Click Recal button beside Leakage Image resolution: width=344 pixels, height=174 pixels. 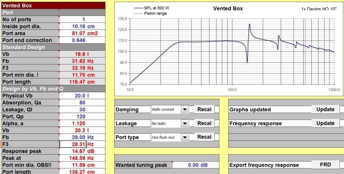pos(204,123)
